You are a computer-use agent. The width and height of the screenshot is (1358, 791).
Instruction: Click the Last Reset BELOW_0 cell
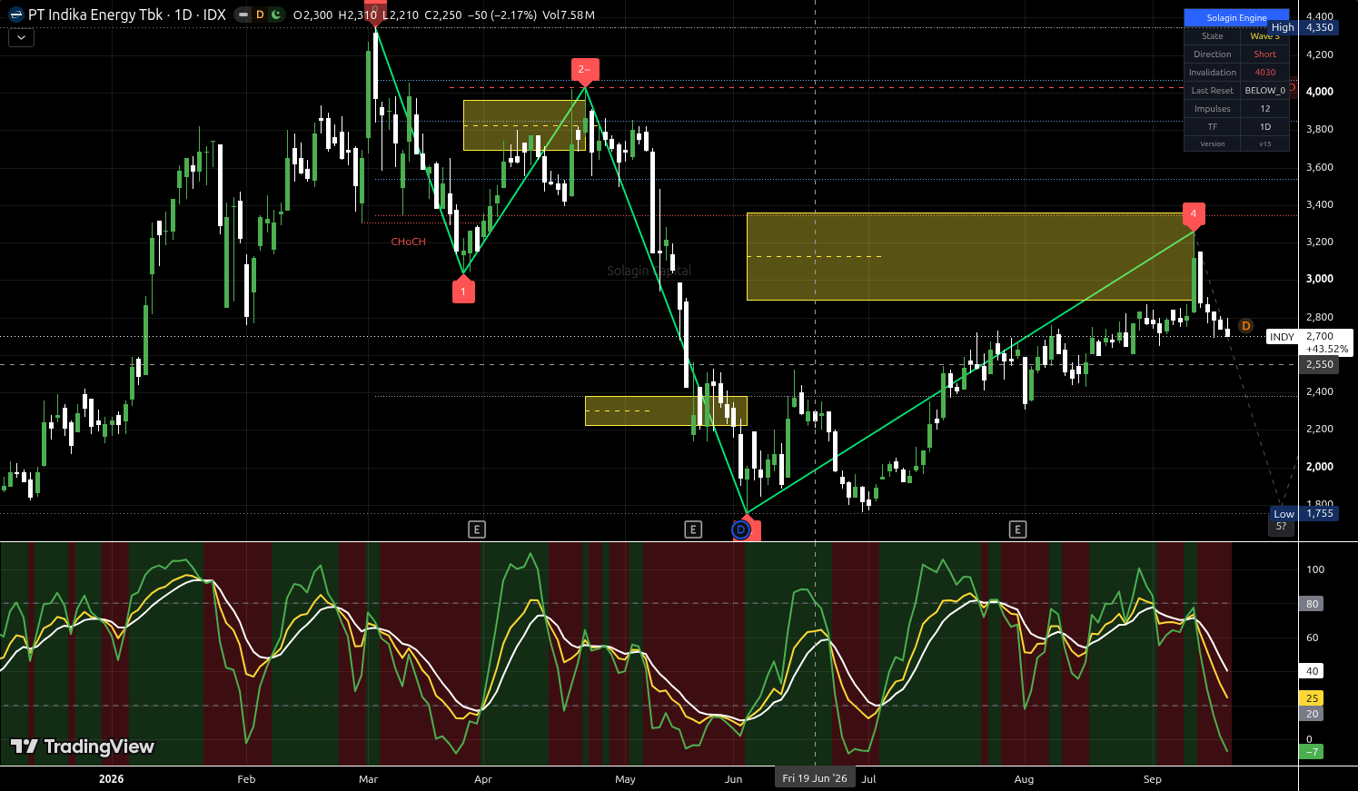[x=1265, y=91]
